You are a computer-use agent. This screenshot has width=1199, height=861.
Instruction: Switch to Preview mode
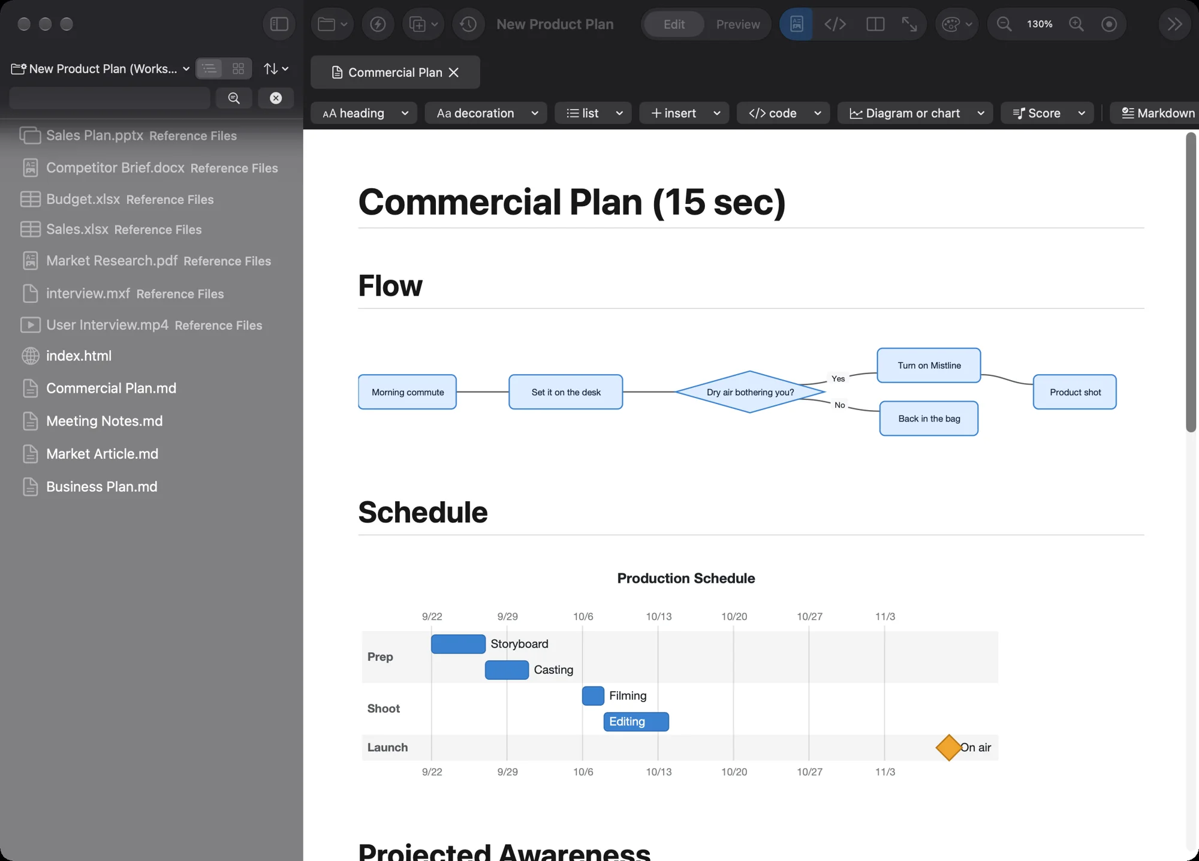[x=738, y=24]
